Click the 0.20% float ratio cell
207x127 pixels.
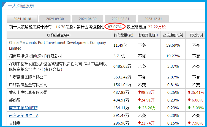click(x=173, y=115)
